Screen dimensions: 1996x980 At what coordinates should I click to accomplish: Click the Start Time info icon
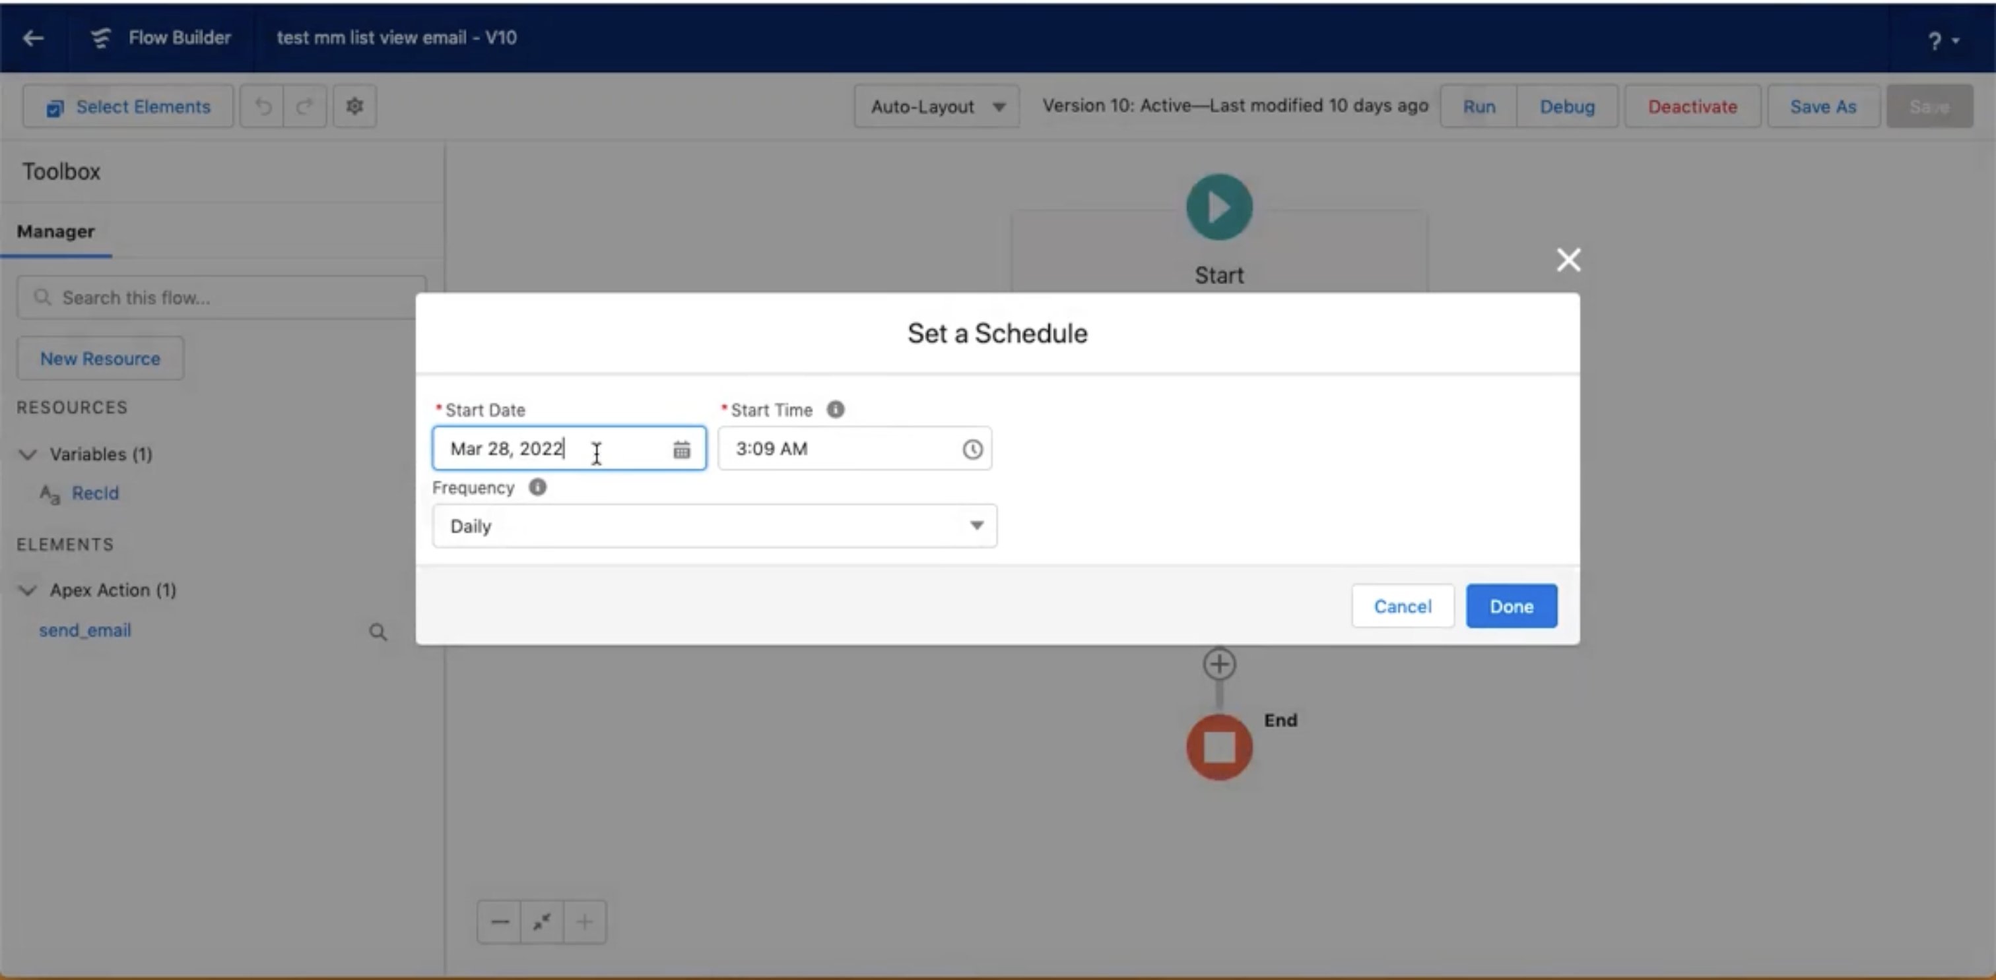[835, 410]
